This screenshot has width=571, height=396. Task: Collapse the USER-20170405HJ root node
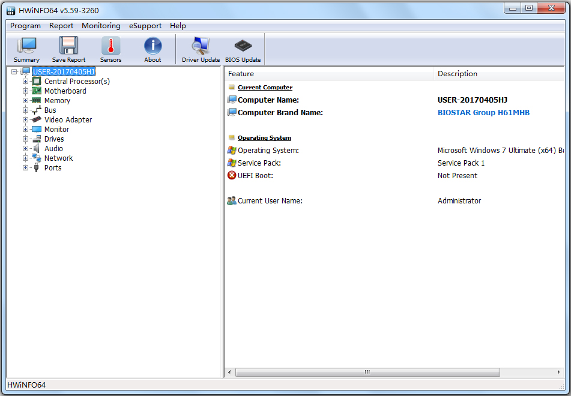14,72
